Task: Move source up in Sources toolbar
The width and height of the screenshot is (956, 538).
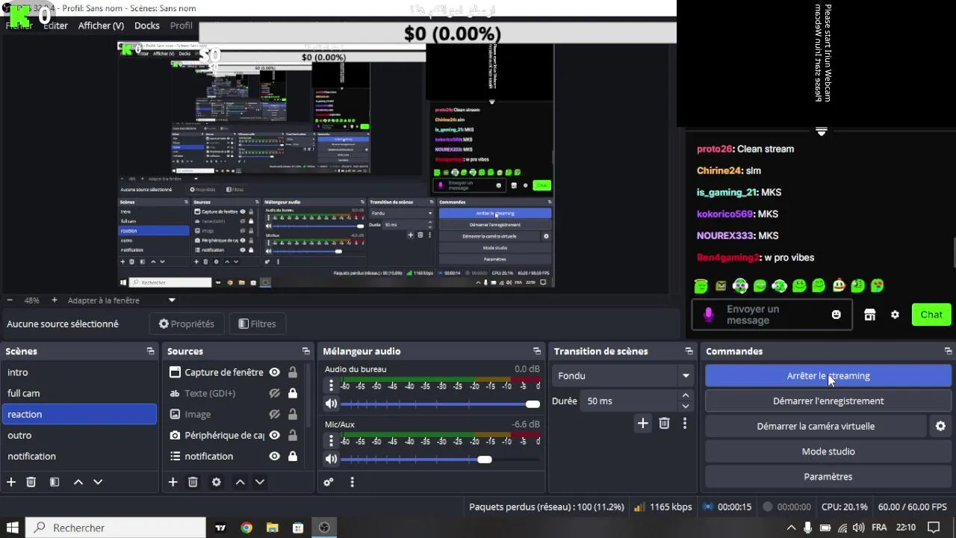Action: (240, 482)
